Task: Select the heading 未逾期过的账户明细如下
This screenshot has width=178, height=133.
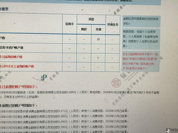Action: coord(19,105)
